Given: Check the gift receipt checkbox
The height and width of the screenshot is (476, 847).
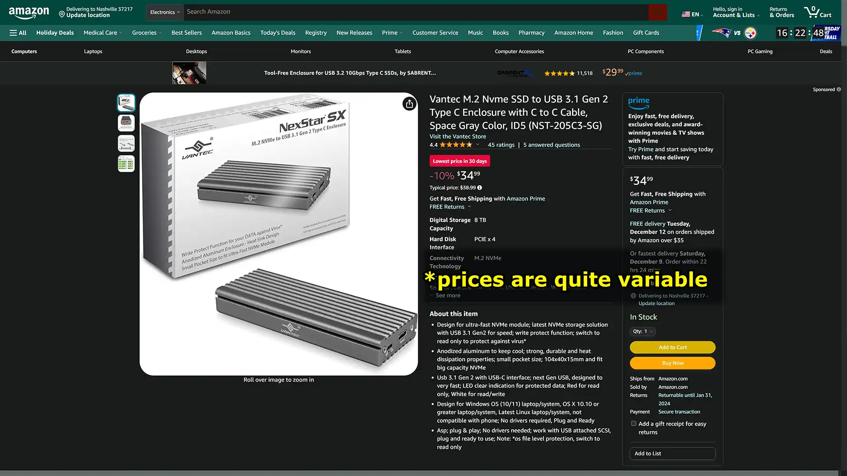Looking at the screenshot, I should tap(633, 424).
